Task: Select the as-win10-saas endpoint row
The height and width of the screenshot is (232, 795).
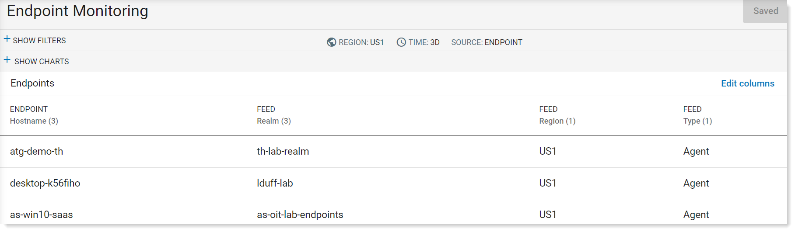Action: click(393, 214)
